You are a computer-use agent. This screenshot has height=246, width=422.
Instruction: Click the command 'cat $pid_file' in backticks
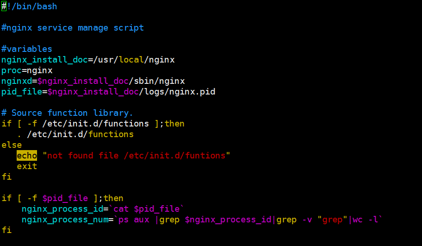[147, 209]
